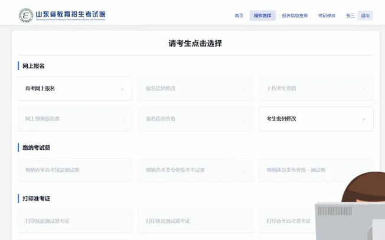The height and width of the screenshot is (240, 385).
Task: Go to the 首页 nav item
Action: tap(239, 15)
